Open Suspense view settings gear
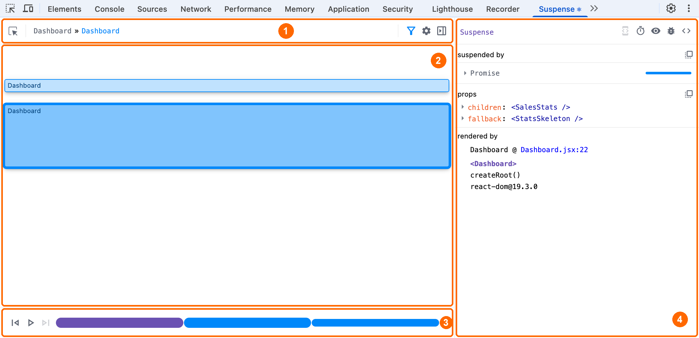The width and height of the screenshot is (699, 338). click(426, 31)
